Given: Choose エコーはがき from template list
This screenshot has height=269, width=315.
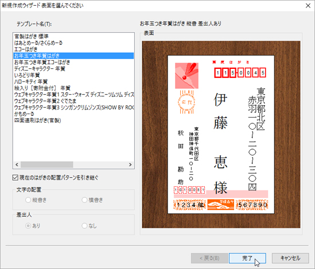Looking at the screenshot, I should tap(73, 49).
